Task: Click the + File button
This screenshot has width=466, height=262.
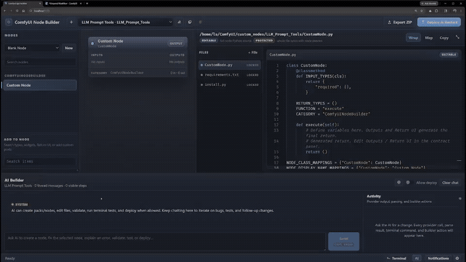Action: [253, 52]
